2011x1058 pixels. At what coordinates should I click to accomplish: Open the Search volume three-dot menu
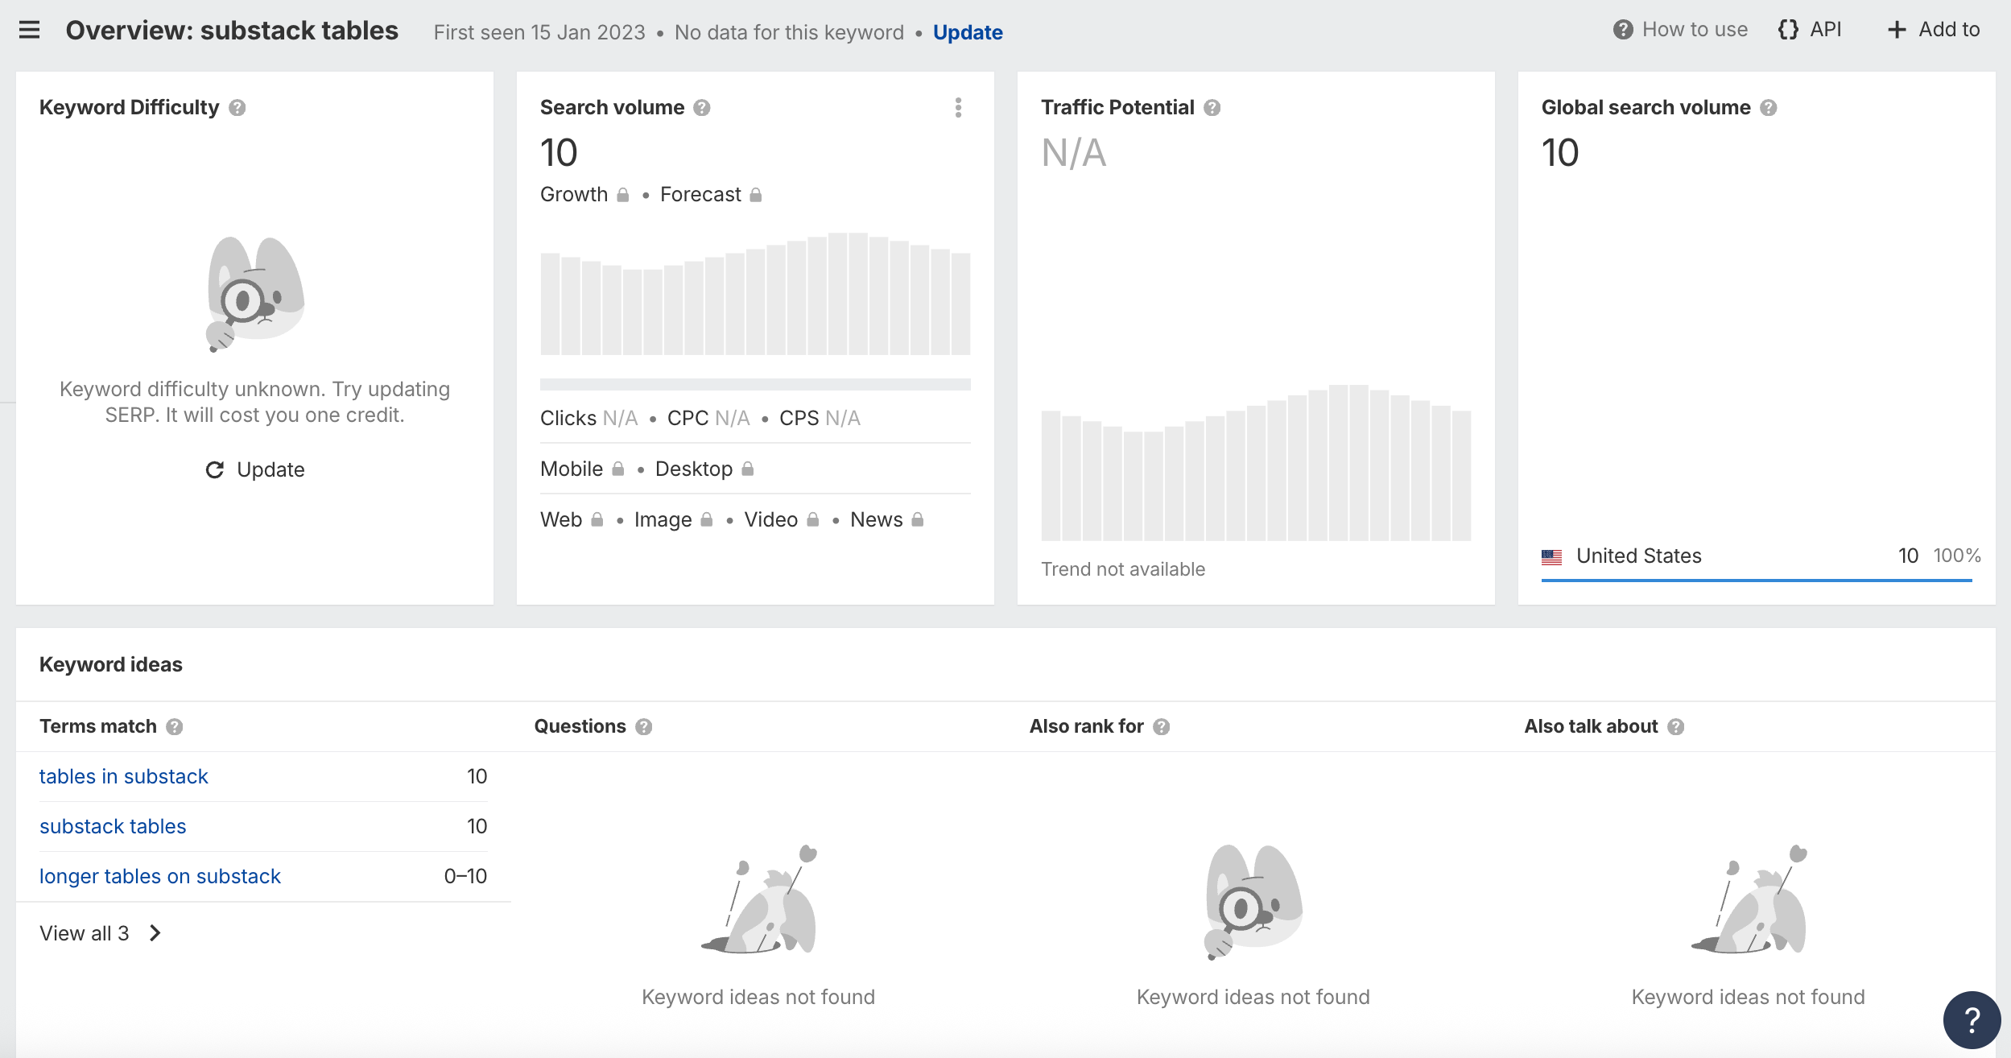coord(958,108)
